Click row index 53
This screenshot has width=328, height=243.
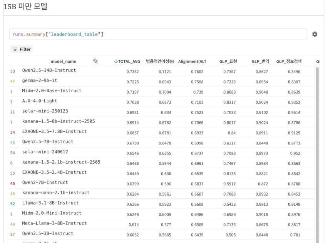click(x=13, y=71)
